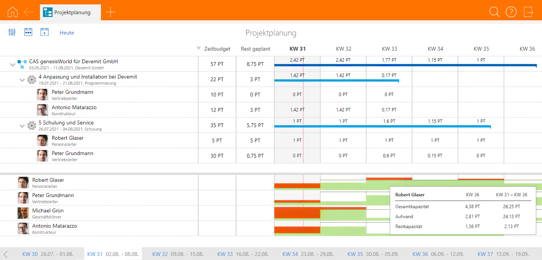Click the Zeitbudget column header
Viewport: 542px width, 260px height.
tap(217, 49)
